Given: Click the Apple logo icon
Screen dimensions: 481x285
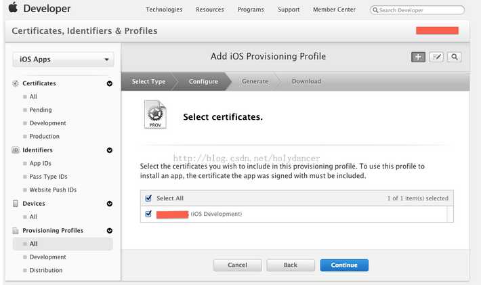Looking at the screenshot, I should click(x=13, y=7).
